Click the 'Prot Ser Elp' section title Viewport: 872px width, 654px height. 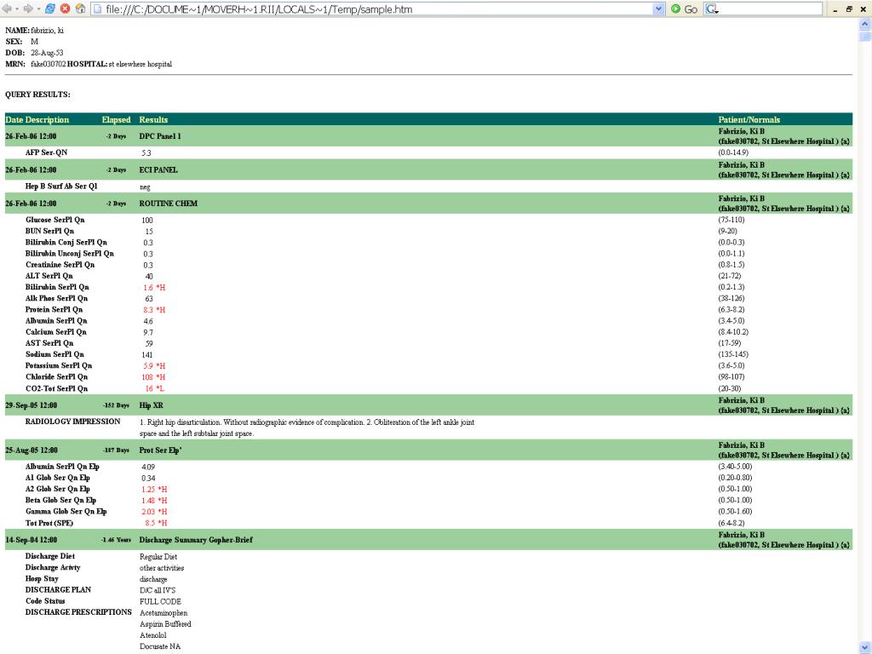[161, 450]
